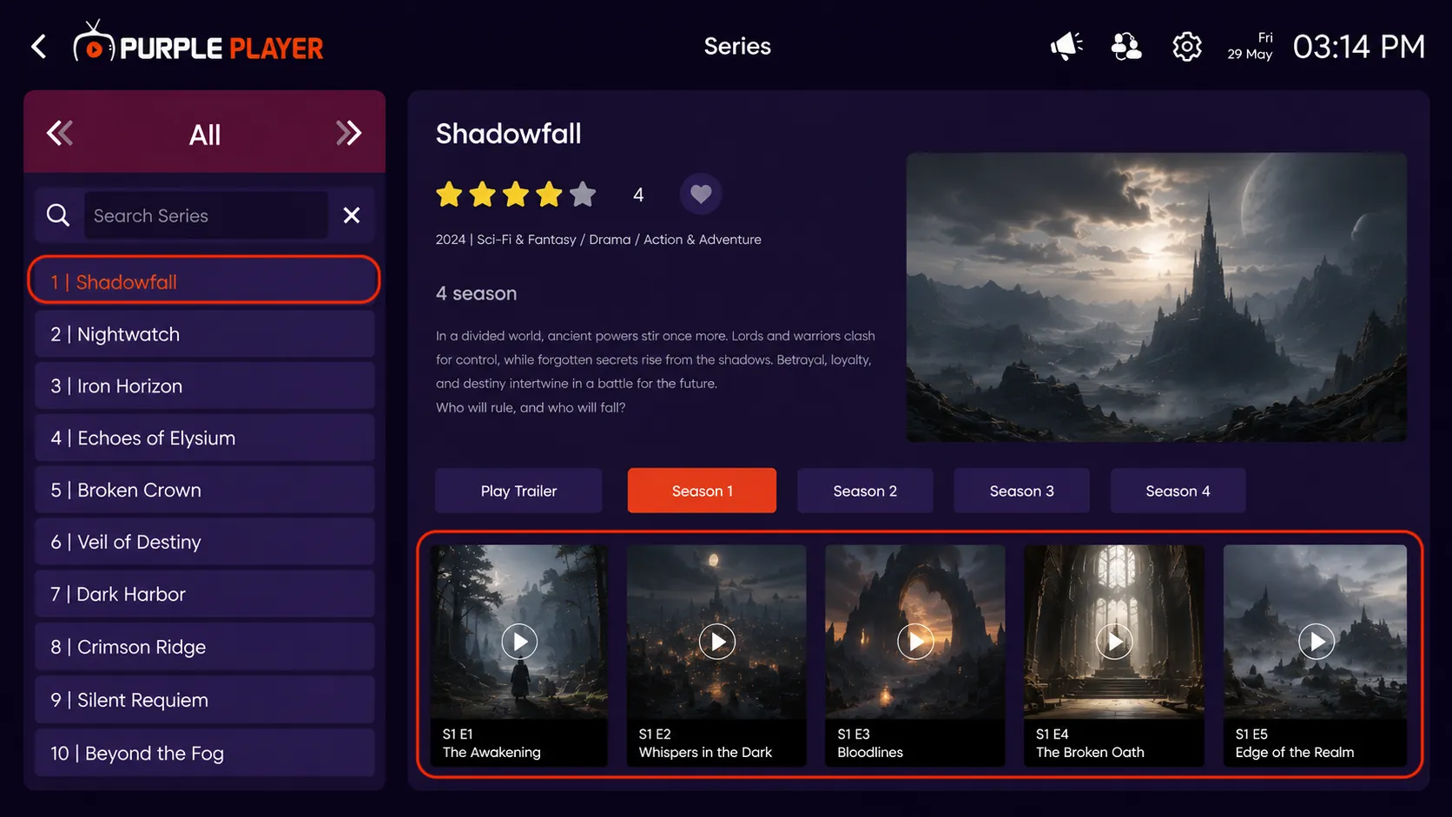Screen dimensions: 1452x817
Task: Switch to the Season 2 tab
Action: point(865,491)
